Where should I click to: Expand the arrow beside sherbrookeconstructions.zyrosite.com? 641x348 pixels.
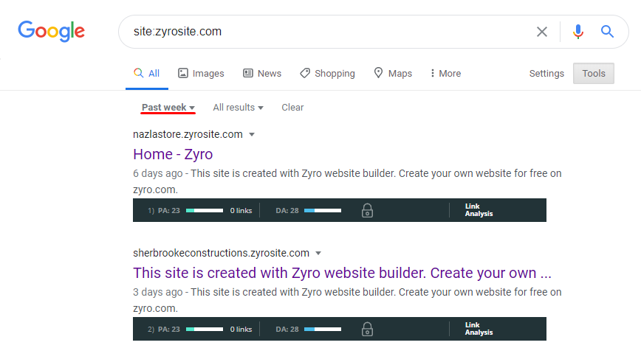point(318,254)
